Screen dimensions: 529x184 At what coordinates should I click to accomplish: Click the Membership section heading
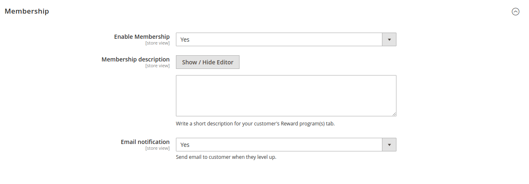27,12
